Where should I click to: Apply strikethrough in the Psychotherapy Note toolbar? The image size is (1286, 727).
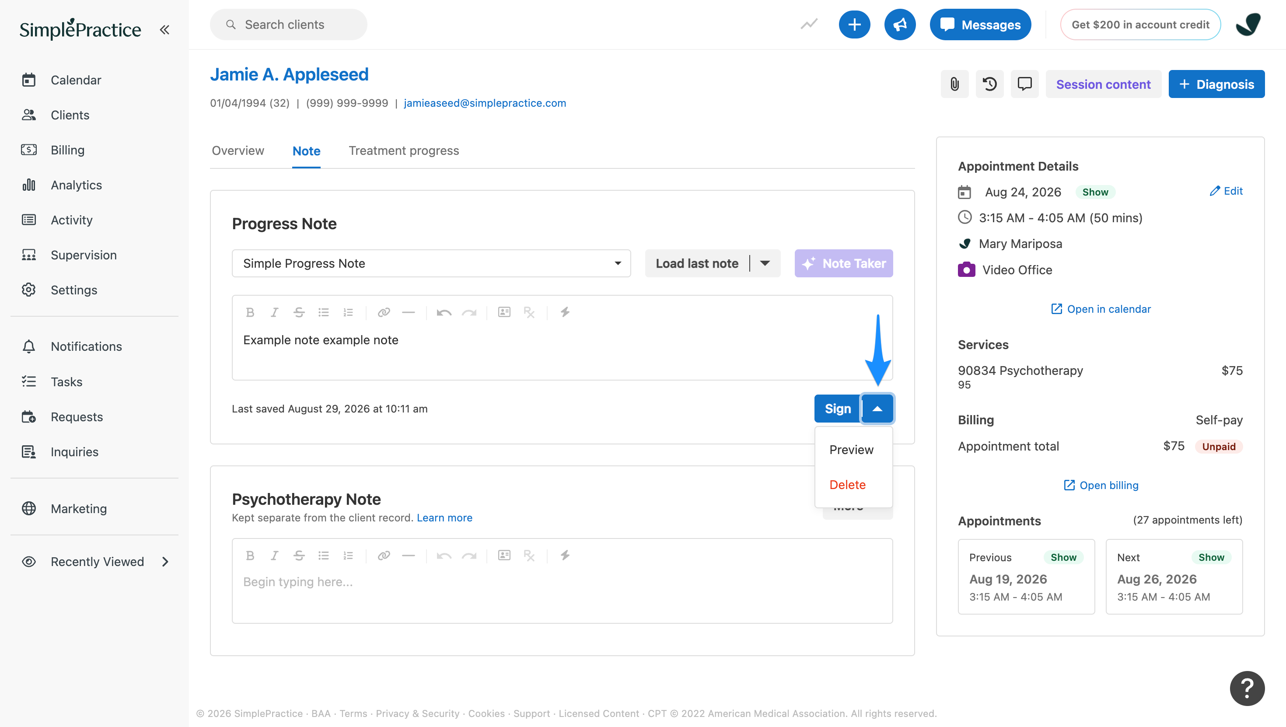pos(299,555)
